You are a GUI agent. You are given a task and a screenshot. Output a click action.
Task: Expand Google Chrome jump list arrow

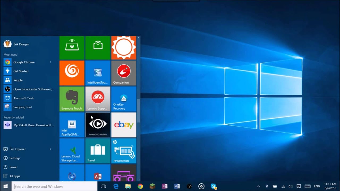coord(51,62)
